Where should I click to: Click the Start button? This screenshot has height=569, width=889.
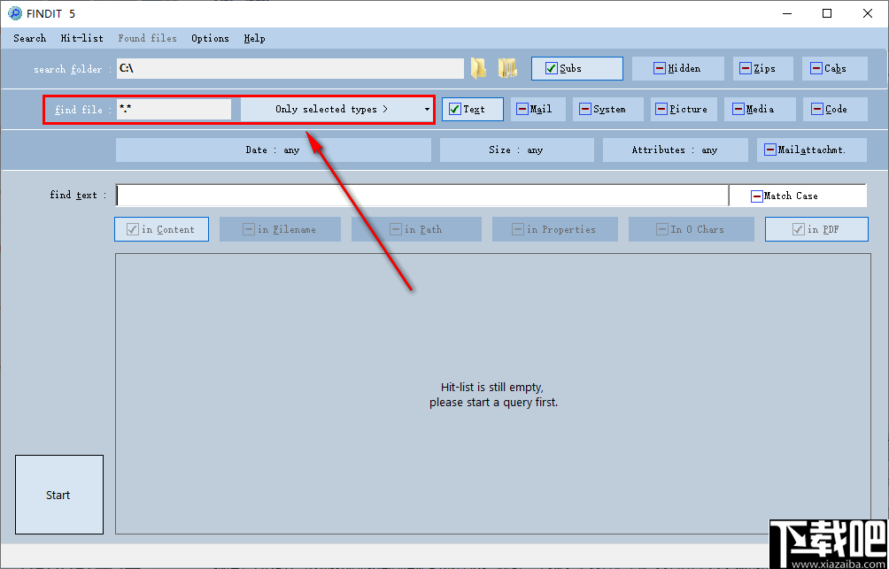click(x=59, y=495)
